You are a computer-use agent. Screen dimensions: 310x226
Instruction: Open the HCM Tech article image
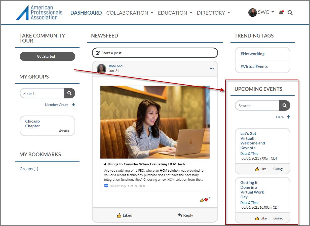pos(155,122)
